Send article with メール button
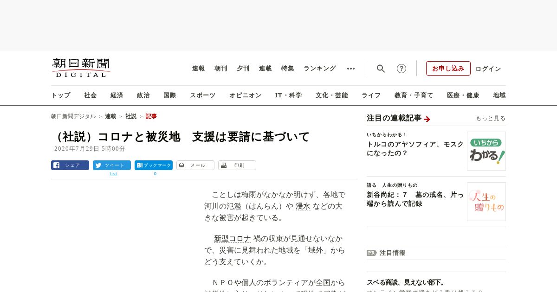Viewport: 557px width, 292px height. (x=195, y=165)
